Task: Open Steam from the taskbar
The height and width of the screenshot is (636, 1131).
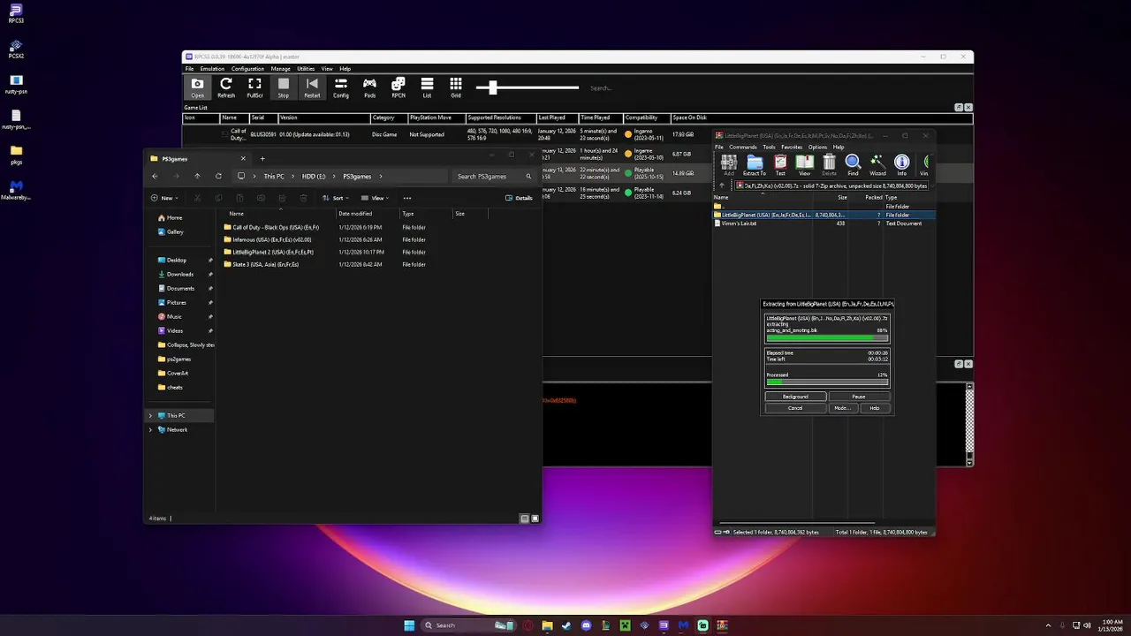Action: [x=566, y=625]
